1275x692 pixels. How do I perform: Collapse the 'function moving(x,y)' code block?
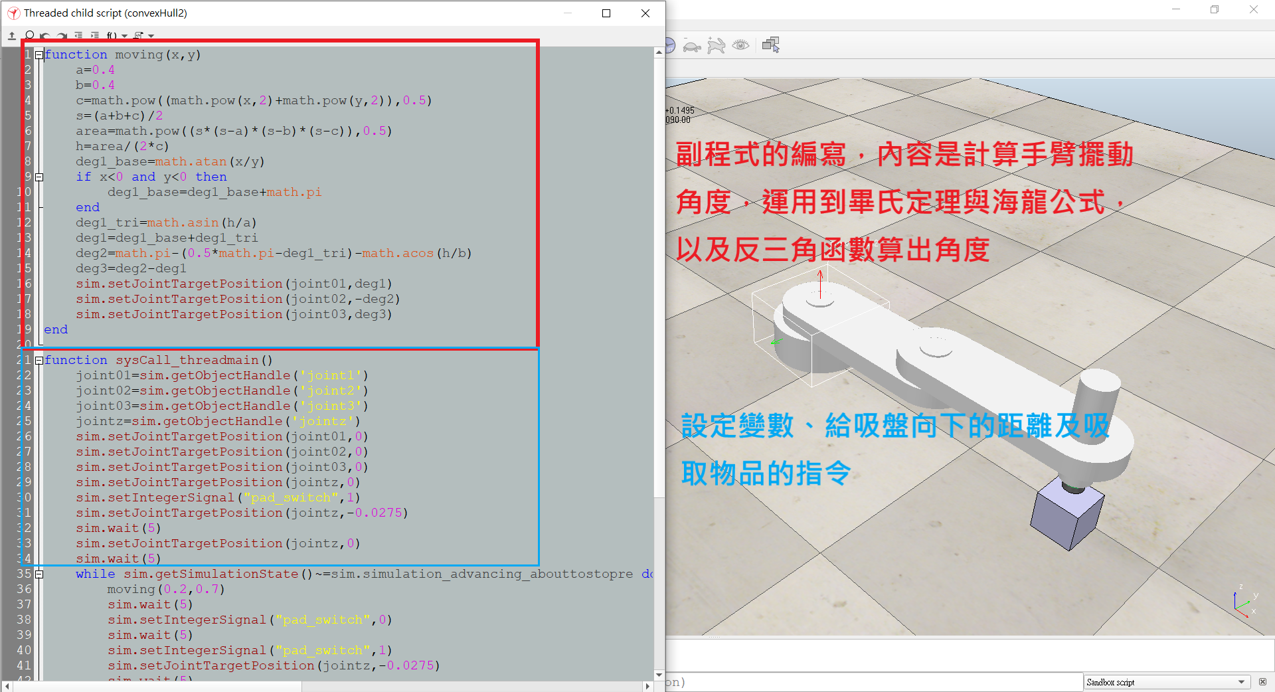(39, 55)
